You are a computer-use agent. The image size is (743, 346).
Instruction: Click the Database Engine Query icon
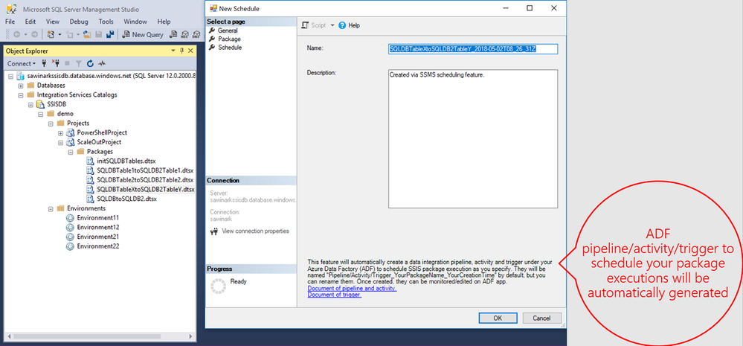tap(173, 34)
